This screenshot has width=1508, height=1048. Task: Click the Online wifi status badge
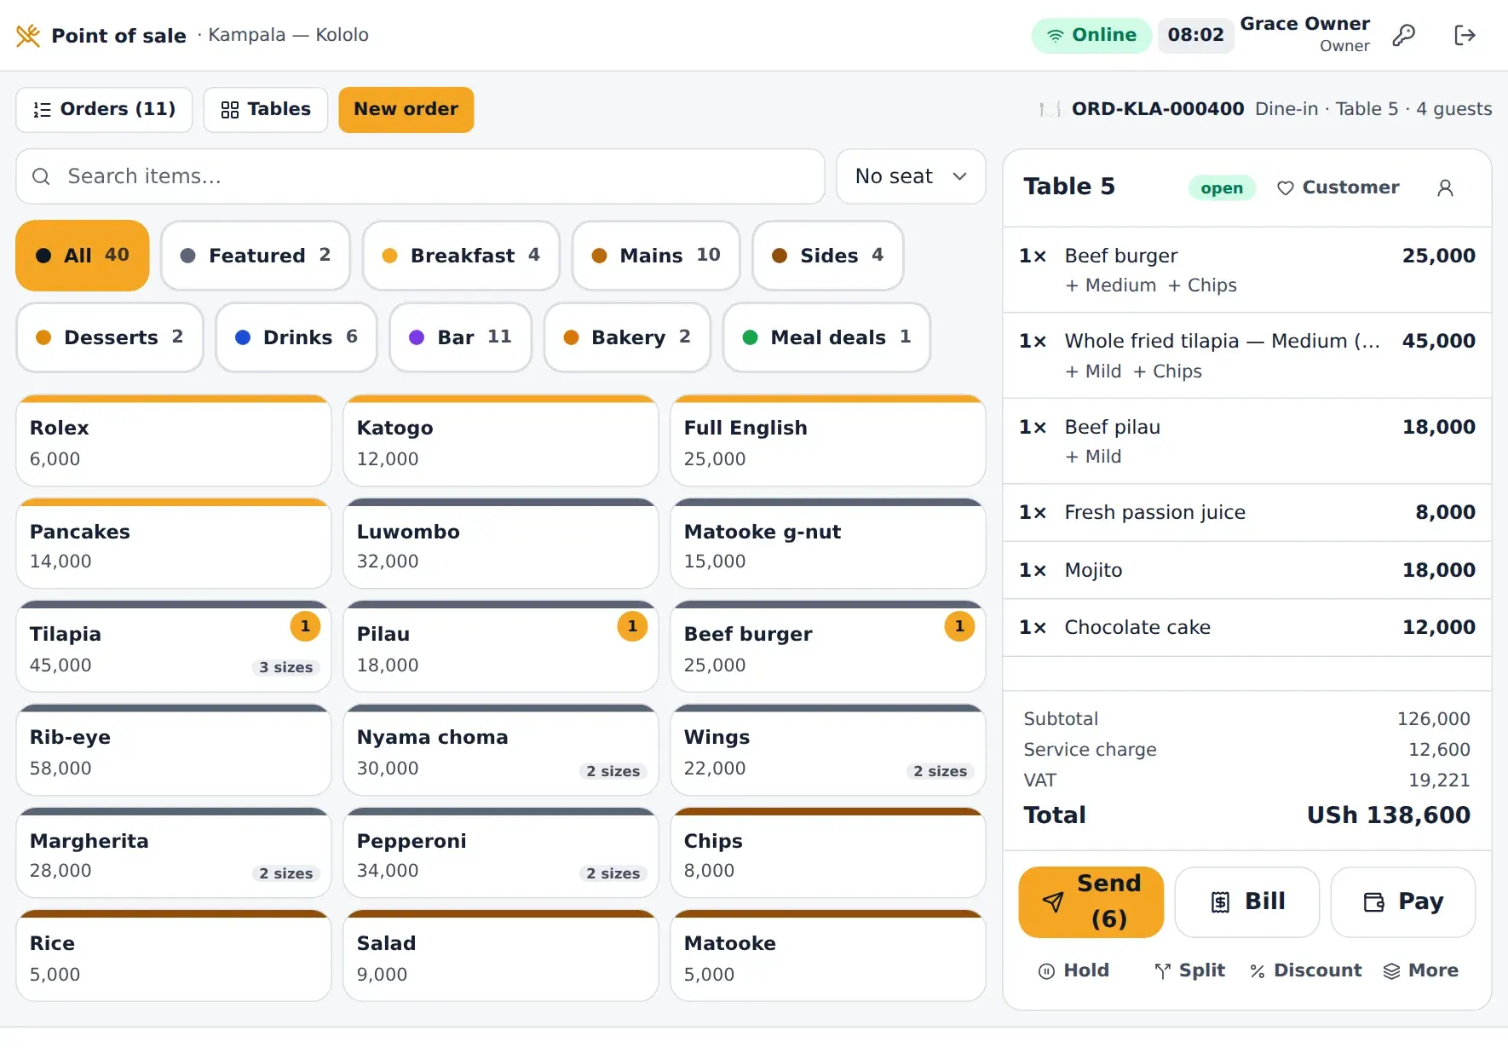[x=1091, y=35]
